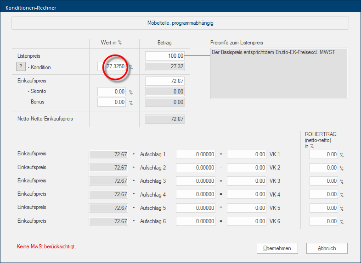Focus the VK 2 price field
The height and width of the screenshot is (263, 361).
[x=247, y=168]
